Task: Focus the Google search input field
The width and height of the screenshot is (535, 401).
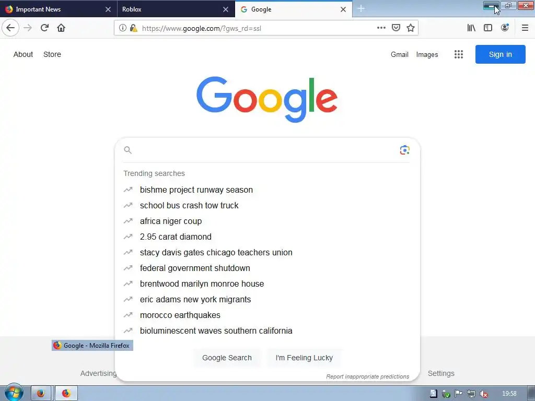Action: 265,150
